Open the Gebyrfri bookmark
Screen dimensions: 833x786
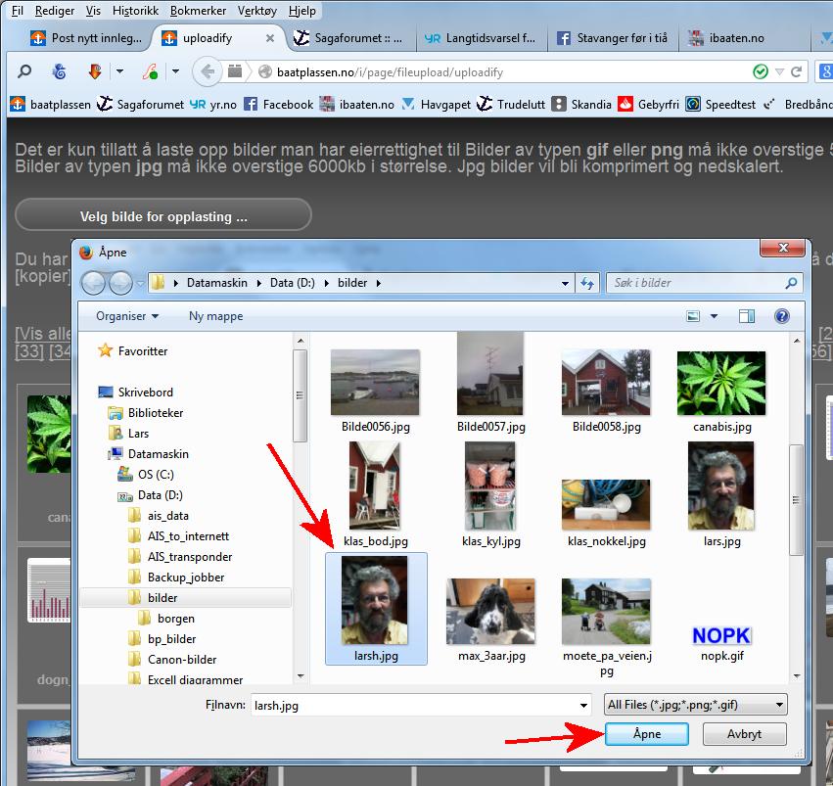coord(649,104)
